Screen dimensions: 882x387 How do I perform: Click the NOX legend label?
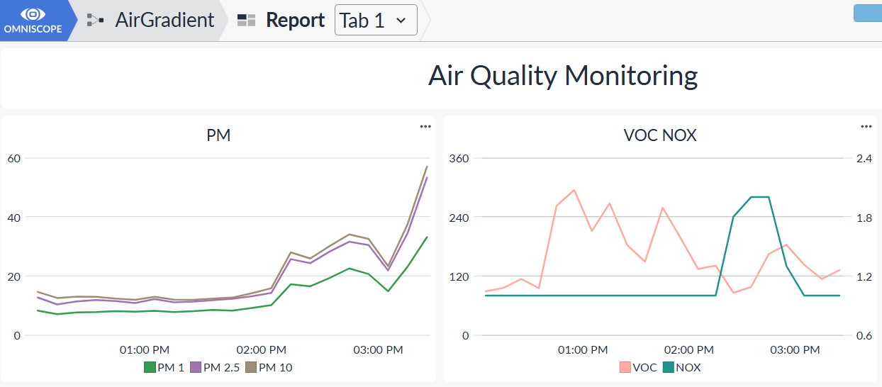[x=688, y=367]
